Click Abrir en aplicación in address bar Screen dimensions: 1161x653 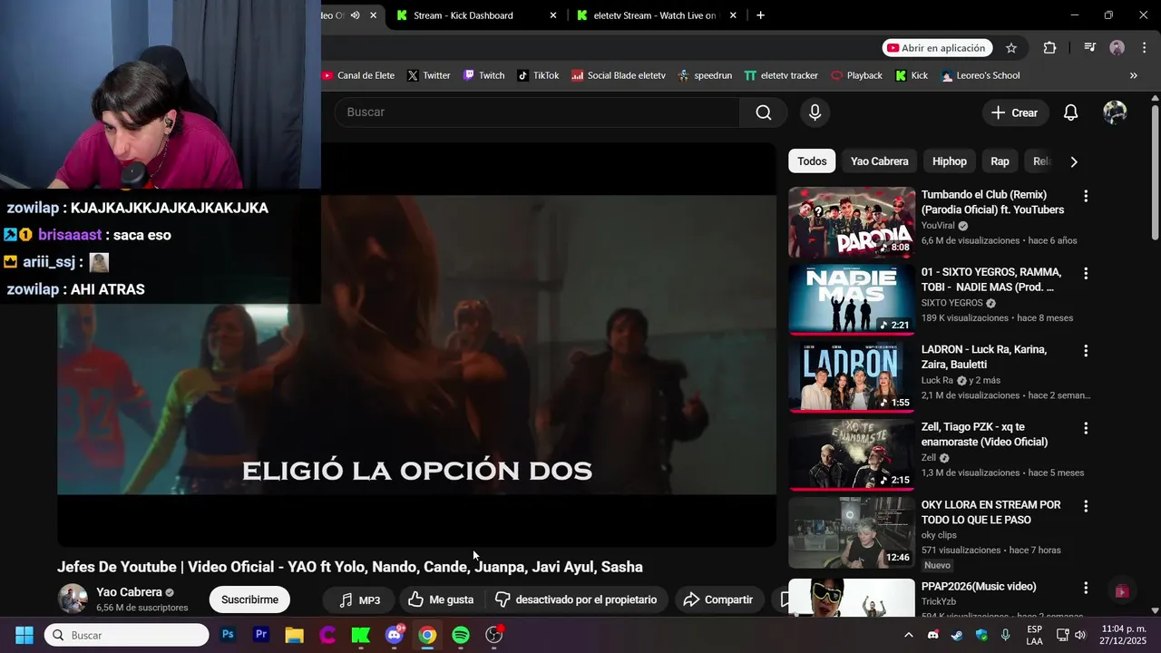click(937, 48)
